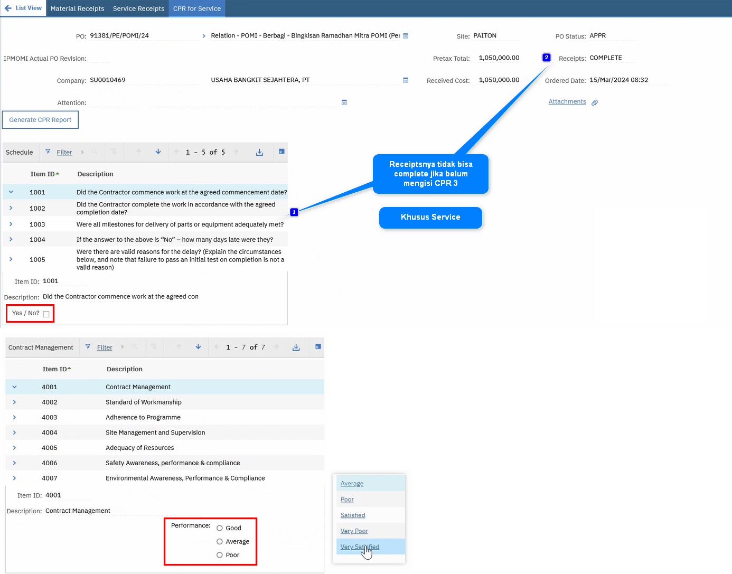Open the detail icon next to Company name

[406, 80]
